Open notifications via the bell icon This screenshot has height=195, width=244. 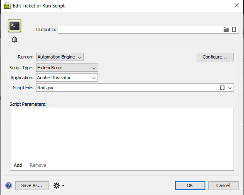(15, 39)
